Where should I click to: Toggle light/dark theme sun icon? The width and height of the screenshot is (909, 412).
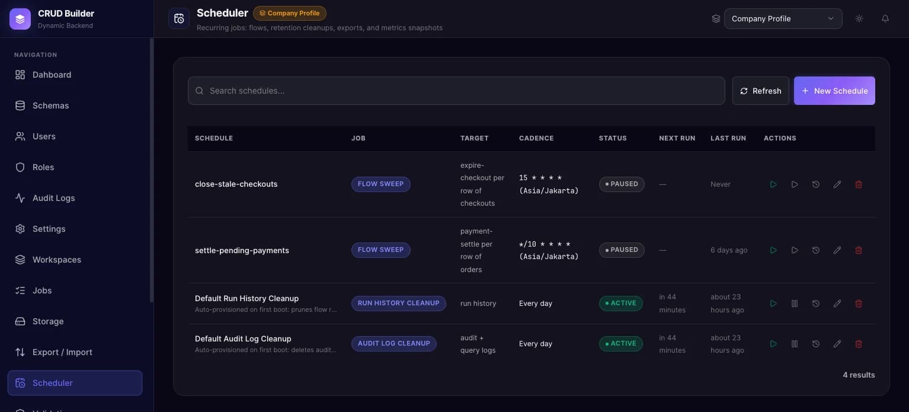click(859, 19)
